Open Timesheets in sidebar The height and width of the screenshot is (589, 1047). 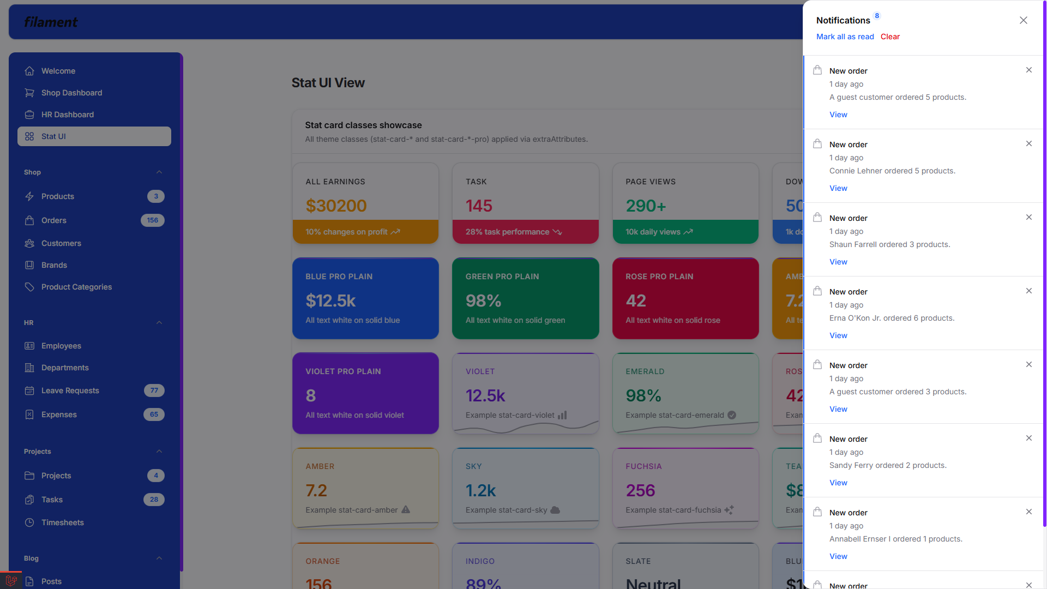(94, 522)
